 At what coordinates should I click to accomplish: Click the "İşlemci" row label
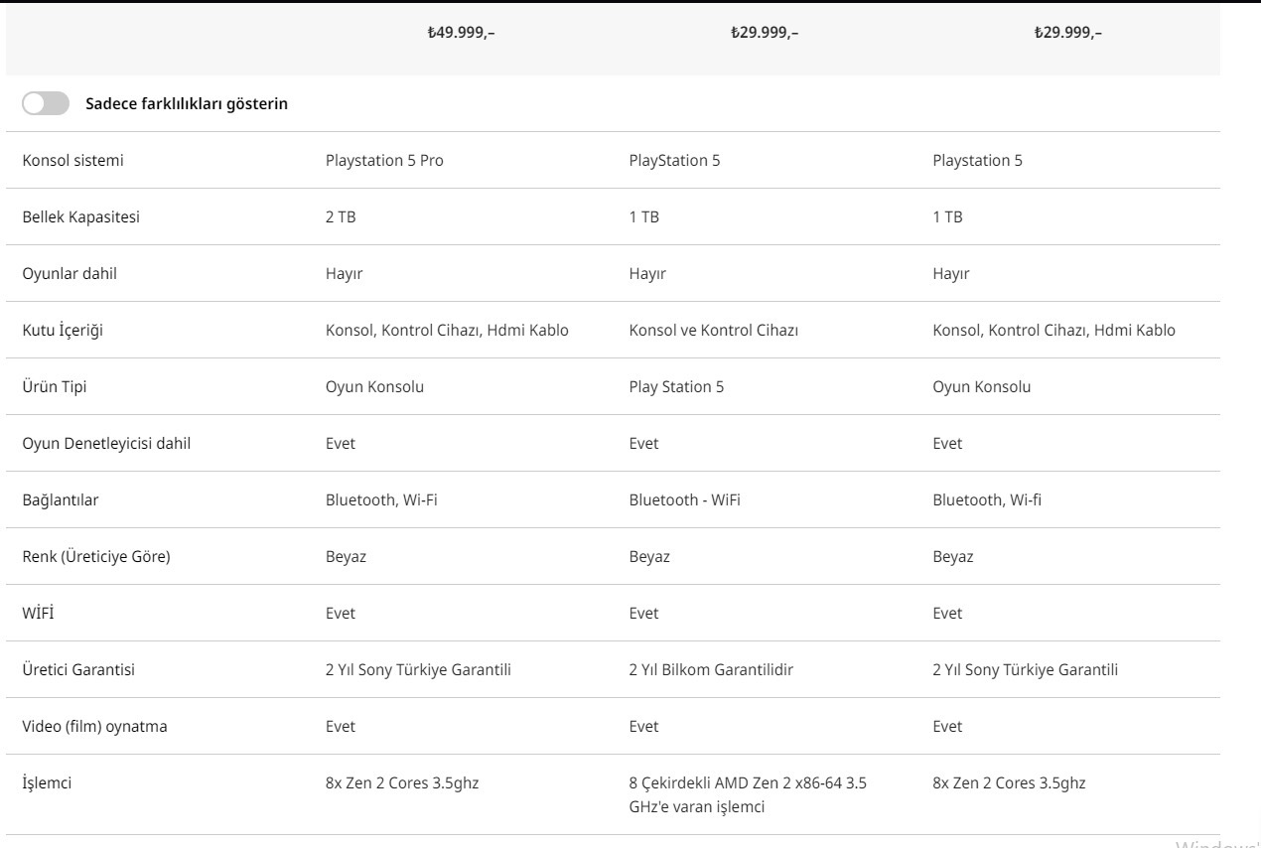click(x=47, y=783)
